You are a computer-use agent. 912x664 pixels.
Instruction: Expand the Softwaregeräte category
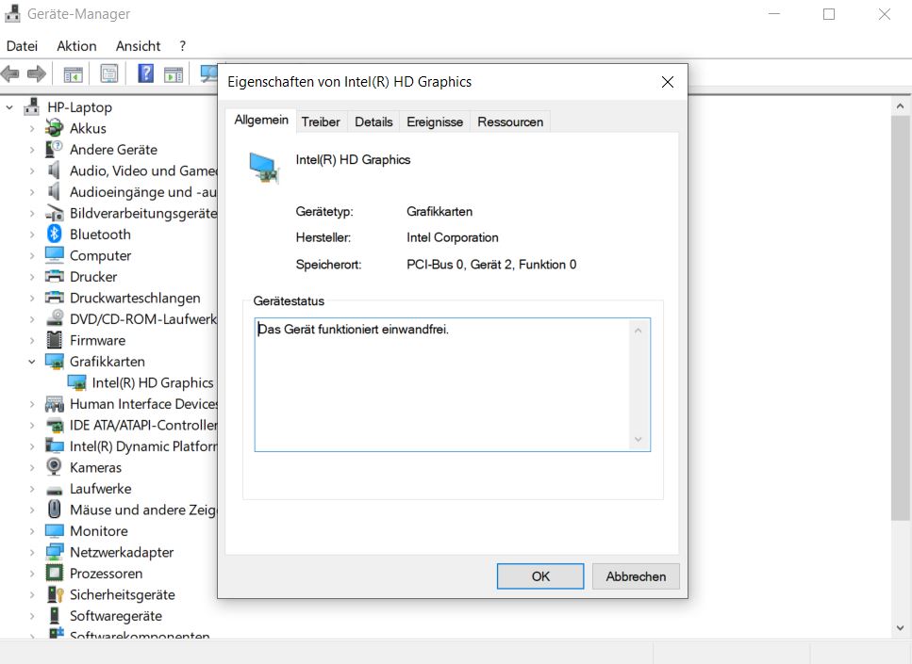pos(31,616)
